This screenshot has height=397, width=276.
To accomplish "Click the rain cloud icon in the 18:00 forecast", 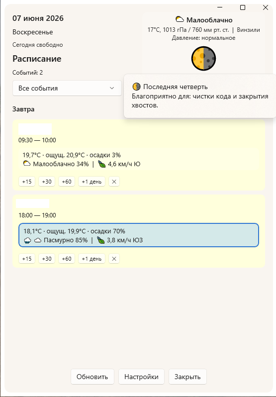I will pos(27,240).
